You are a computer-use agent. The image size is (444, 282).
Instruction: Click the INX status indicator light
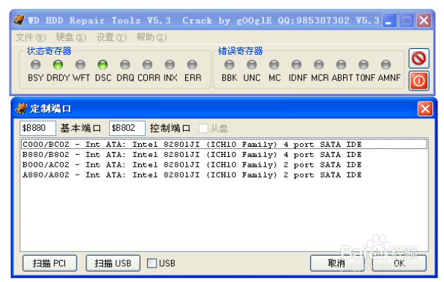[x=170, y=65]
